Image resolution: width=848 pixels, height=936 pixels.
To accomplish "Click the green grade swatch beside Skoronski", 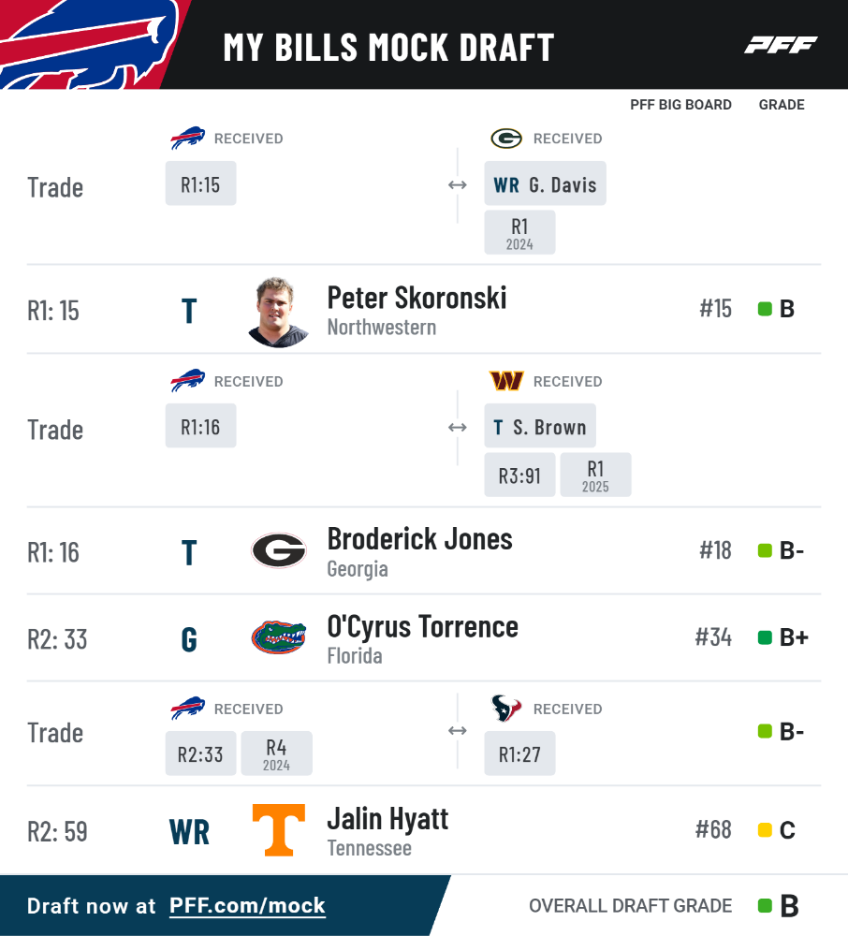I will 765,309.
